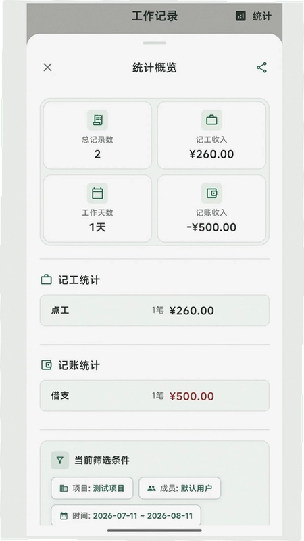
Task: Tap the sheet drag handle
Action: click(x=155, y=43)
